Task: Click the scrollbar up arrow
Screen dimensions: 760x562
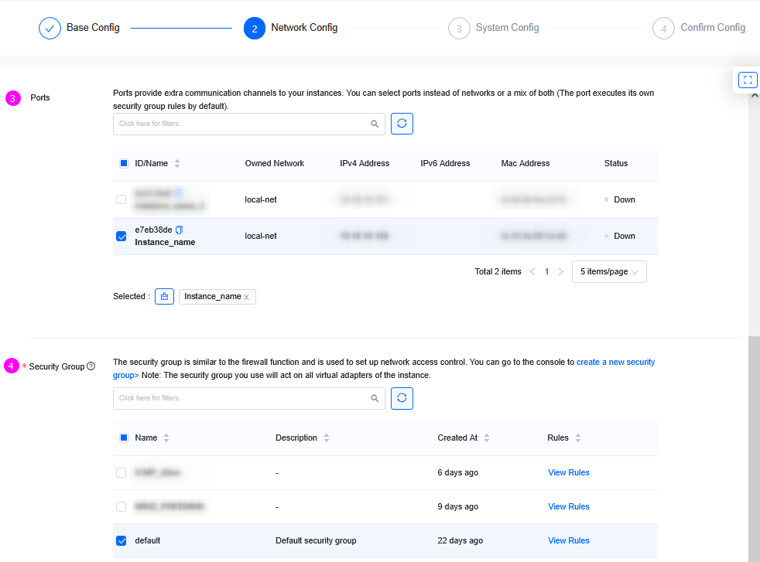Action: tap(754, 96)
